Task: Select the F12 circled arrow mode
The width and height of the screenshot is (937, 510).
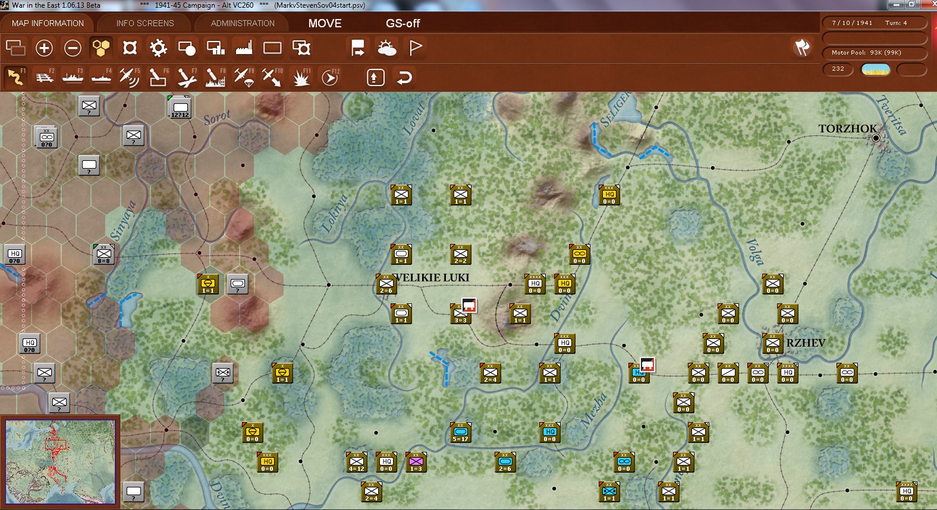Action: tap(330, 77)
